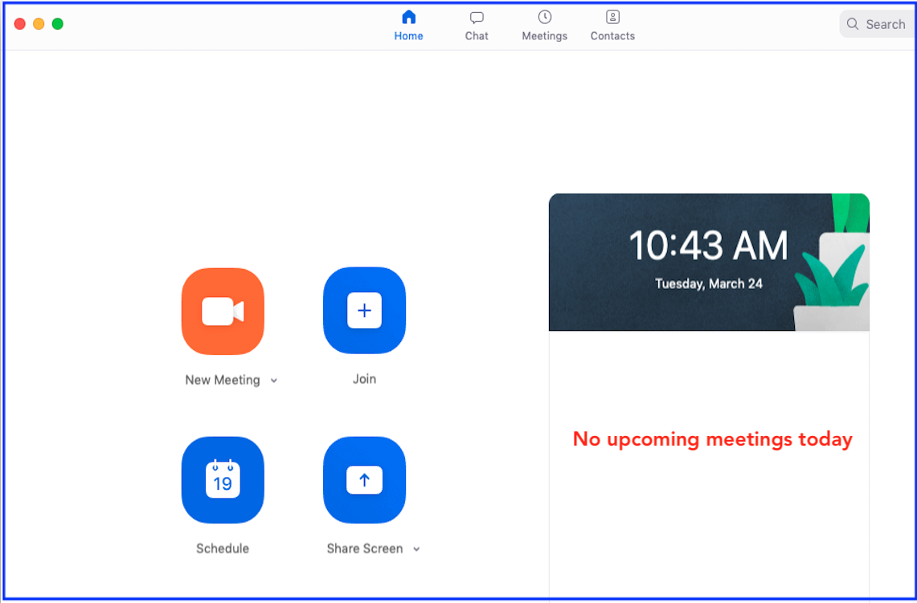The image size is (917, 603).
Task: Focus the Search input field
Action: click(x=886, y=24)
